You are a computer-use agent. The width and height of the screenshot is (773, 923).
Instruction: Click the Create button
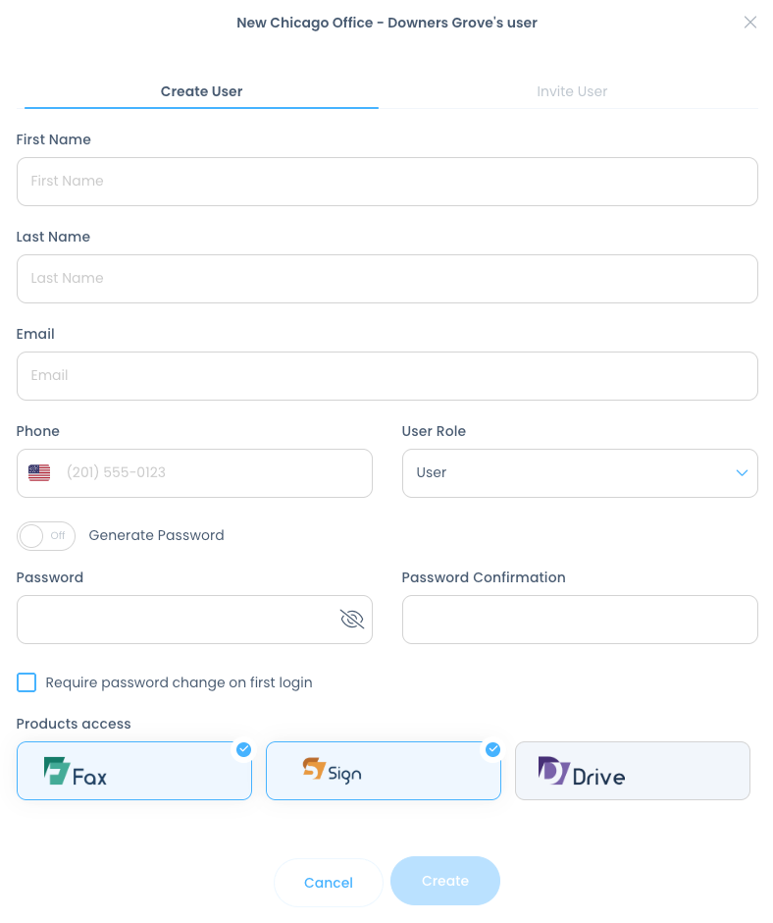coord(444,881)
